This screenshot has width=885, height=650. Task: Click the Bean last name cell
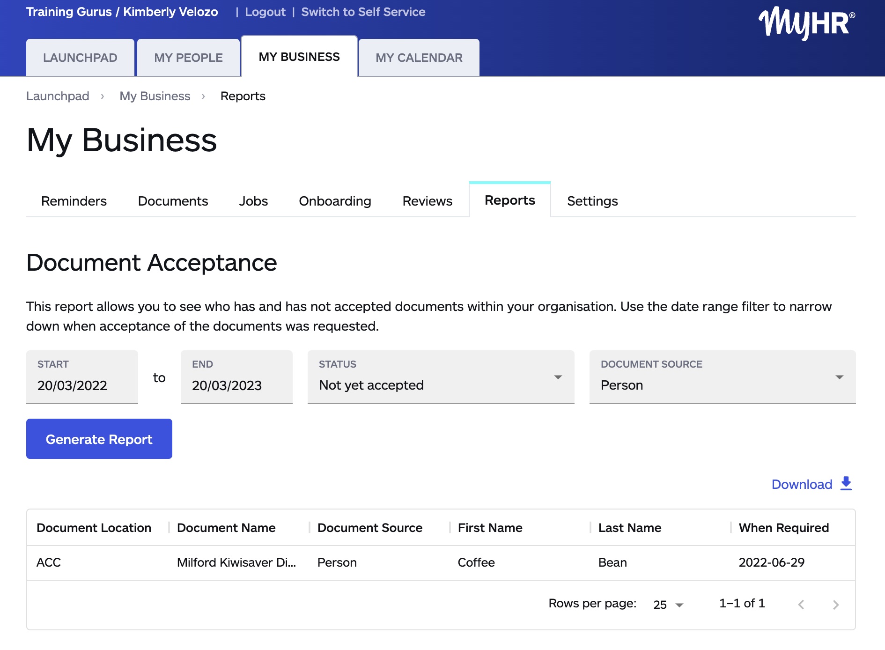pyautogui.click(x=612, y=562)
